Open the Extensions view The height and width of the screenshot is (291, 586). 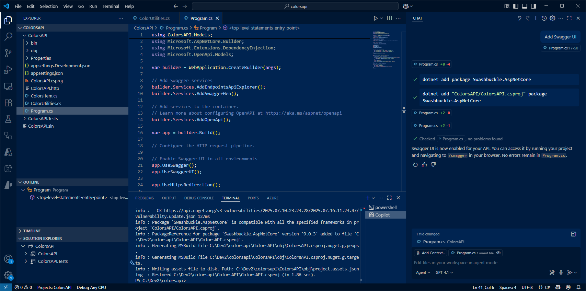point(8,103)
